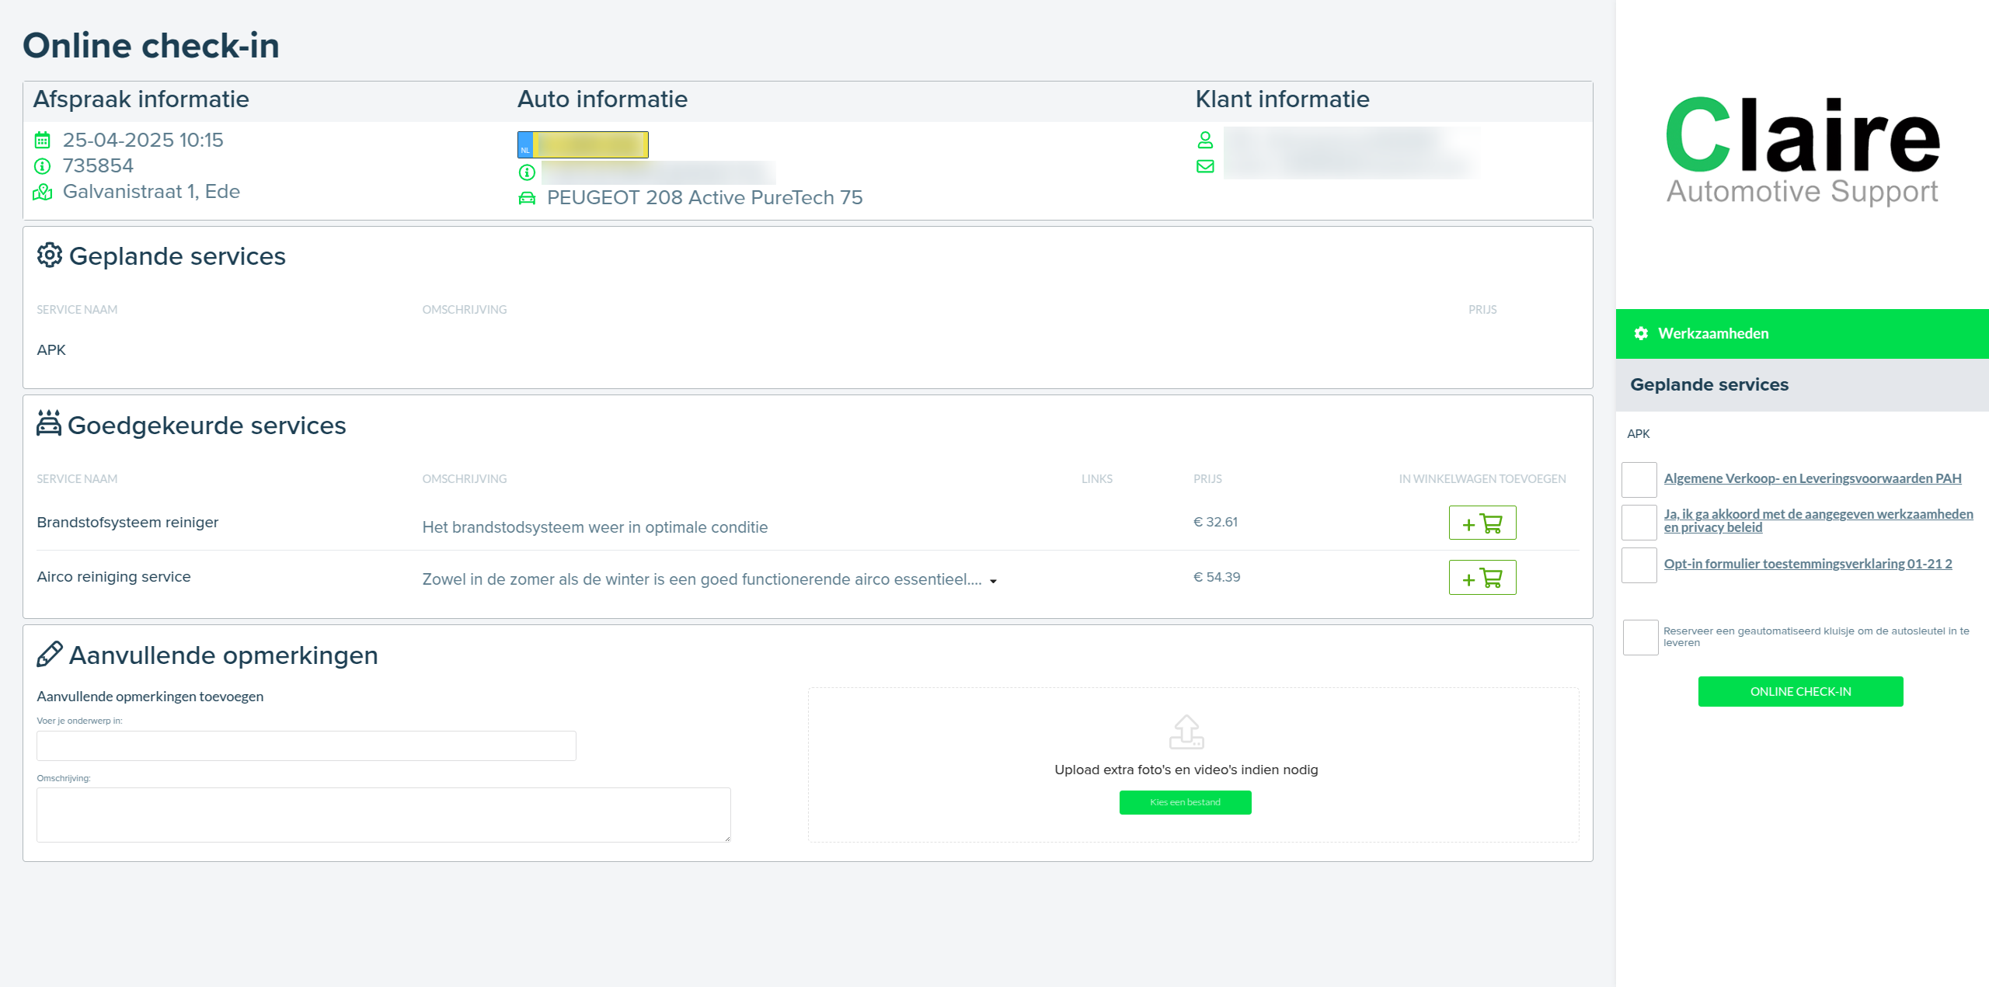
Task: Click the customer person icon under Klant informatie
Action: (x=1205, y=140)
